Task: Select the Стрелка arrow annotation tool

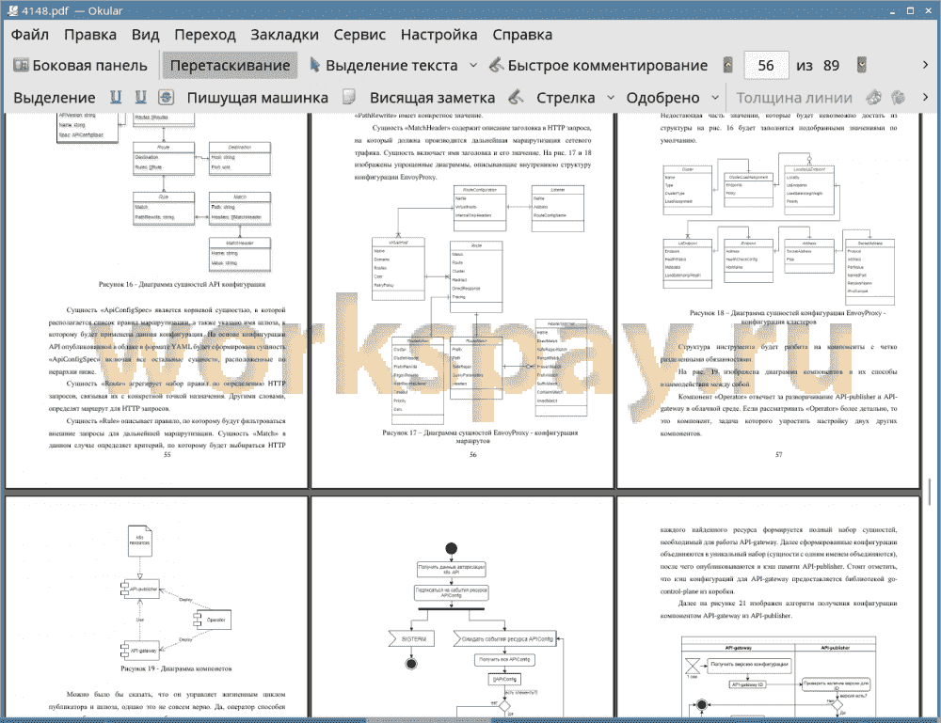Action: [566, 98]
